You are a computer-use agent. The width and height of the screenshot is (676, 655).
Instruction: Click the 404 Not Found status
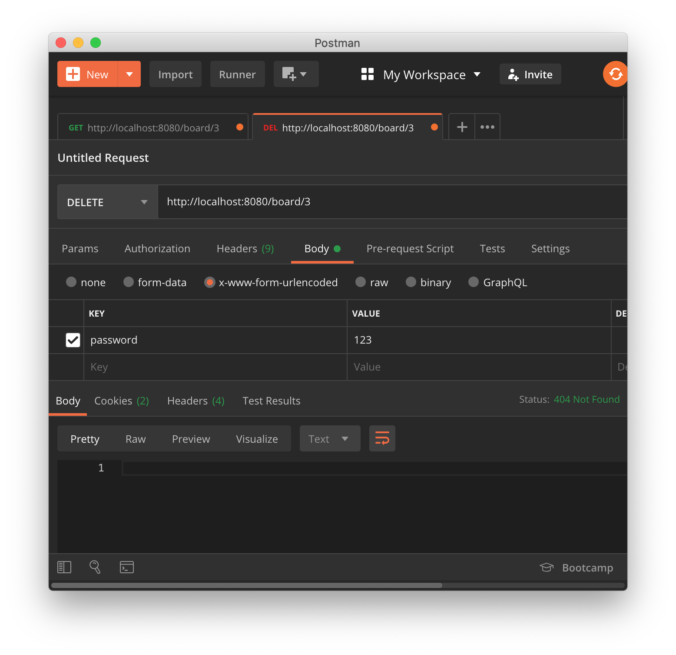pos(587,399)
